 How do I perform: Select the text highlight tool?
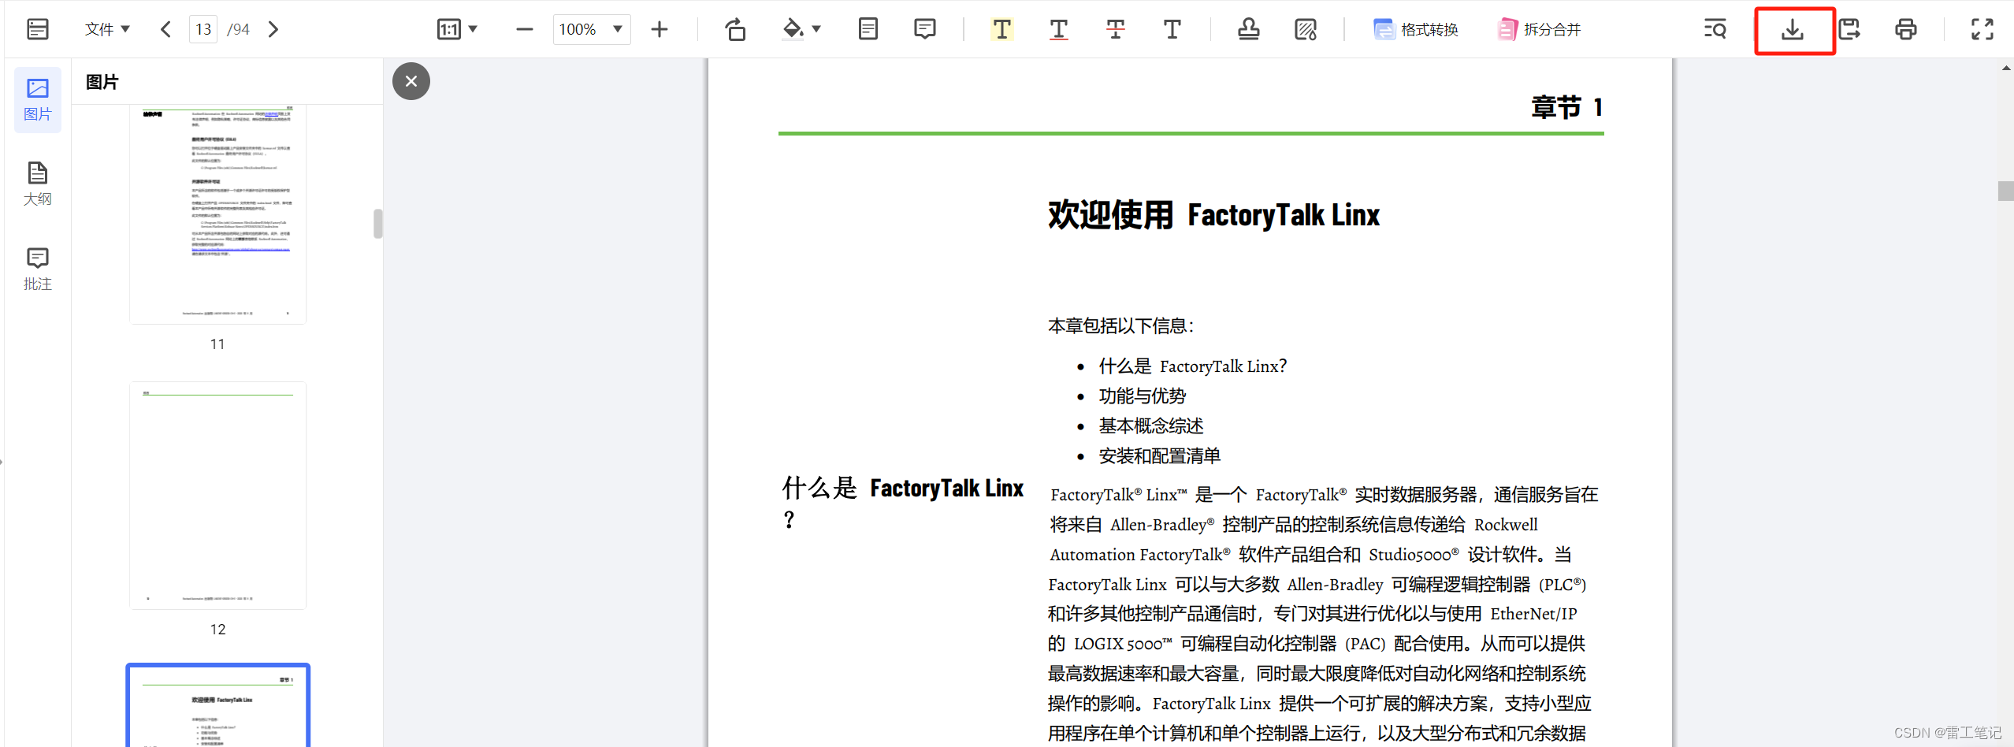tap(1001, 29)
